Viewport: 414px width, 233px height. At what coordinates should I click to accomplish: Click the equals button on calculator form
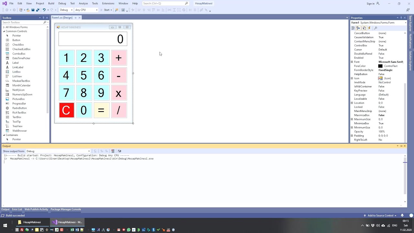(101, 110)
